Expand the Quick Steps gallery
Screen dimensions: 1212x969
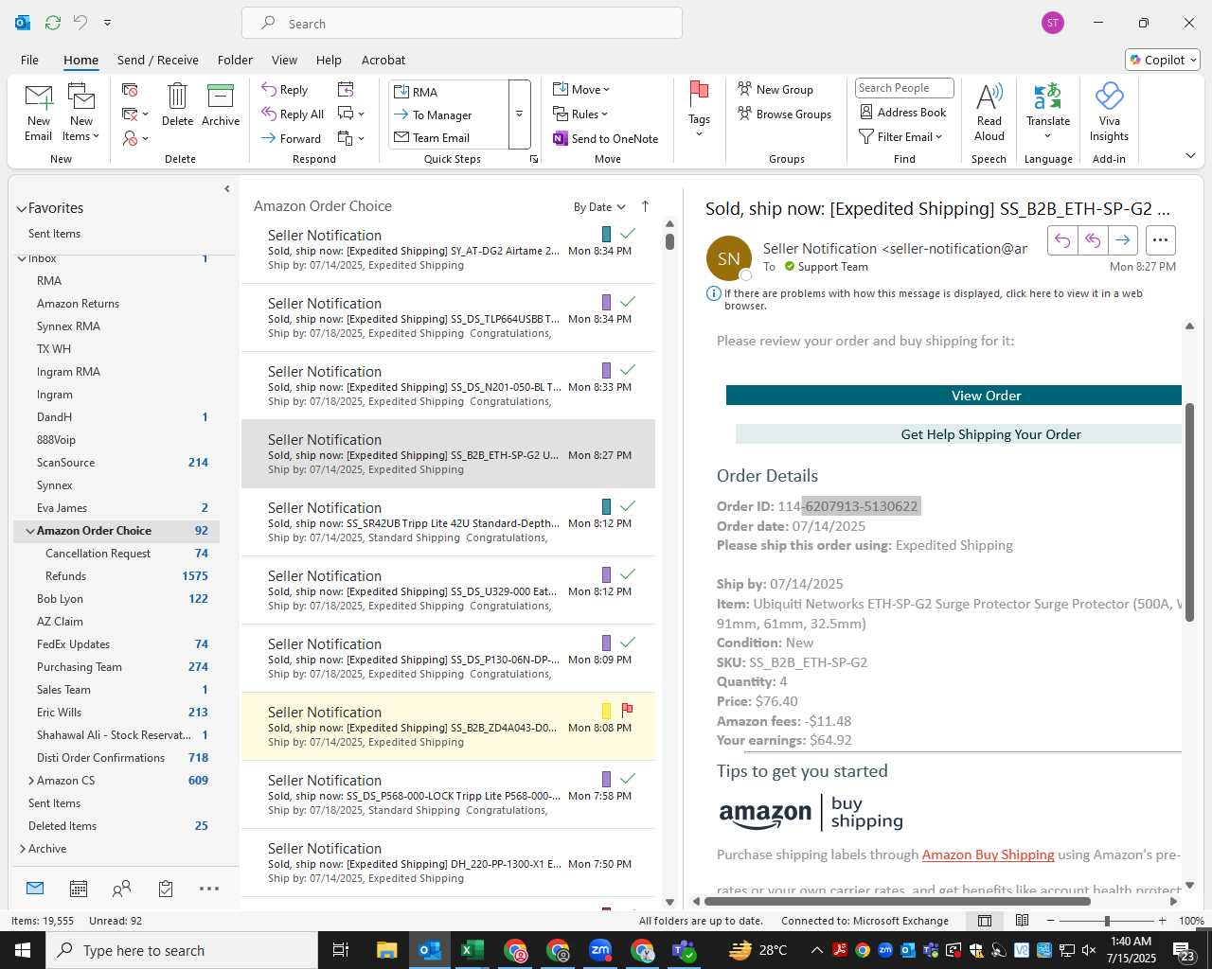tap(519, 115)
